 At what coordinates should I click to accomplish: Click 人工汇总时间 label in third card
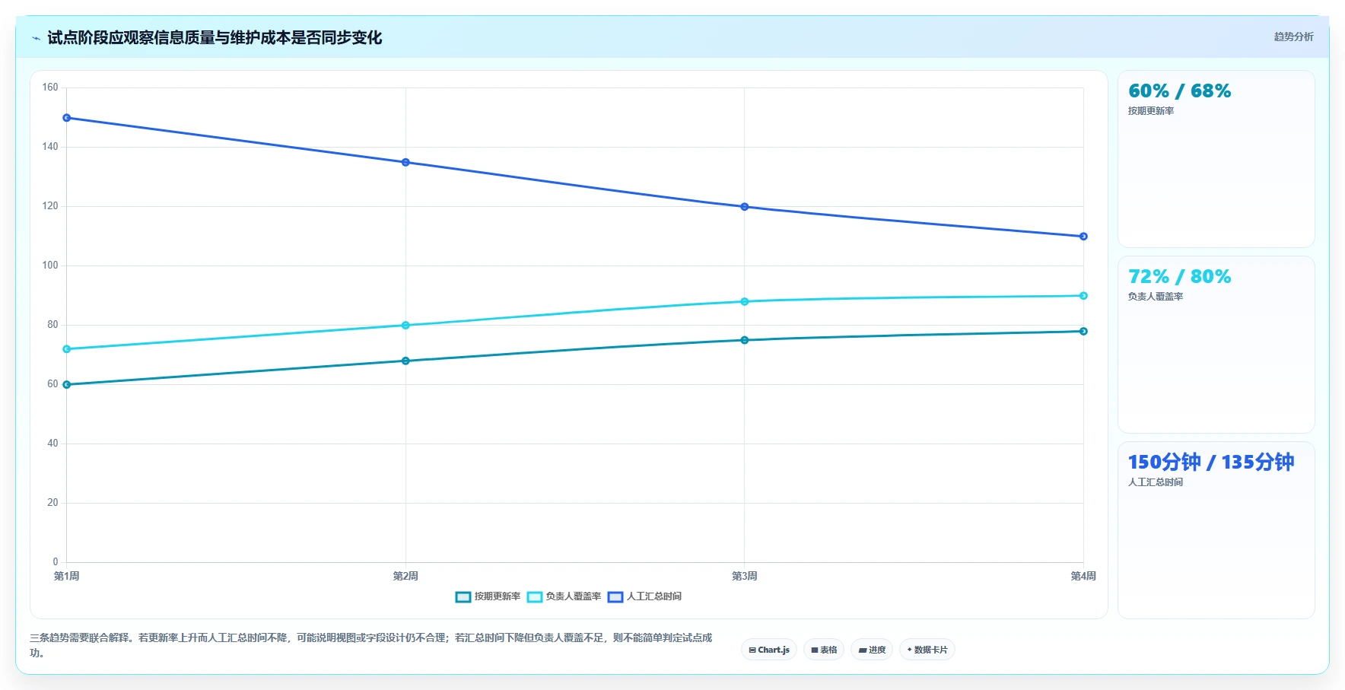(1156, 482)
